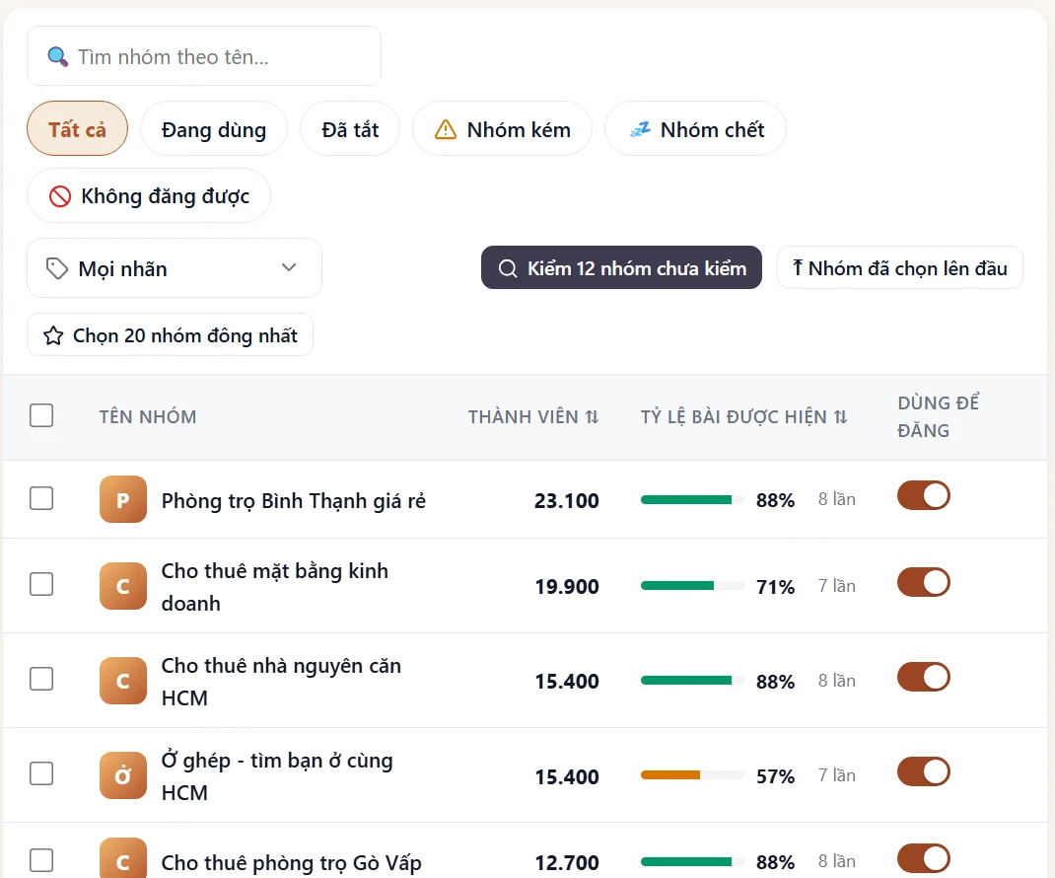Click the C avatar of Cho thuê phòng trọ Gò Vấp
Screen dimensions: 1055x878
point(123,858)
